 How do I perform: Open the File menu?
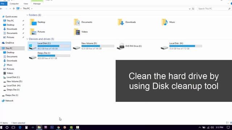pos(3,4)
